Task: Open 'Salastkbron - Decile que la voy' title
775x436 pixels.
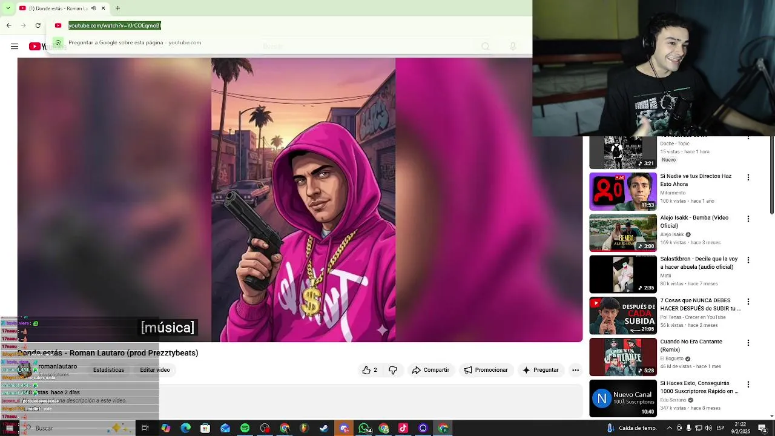Action: 699,263
